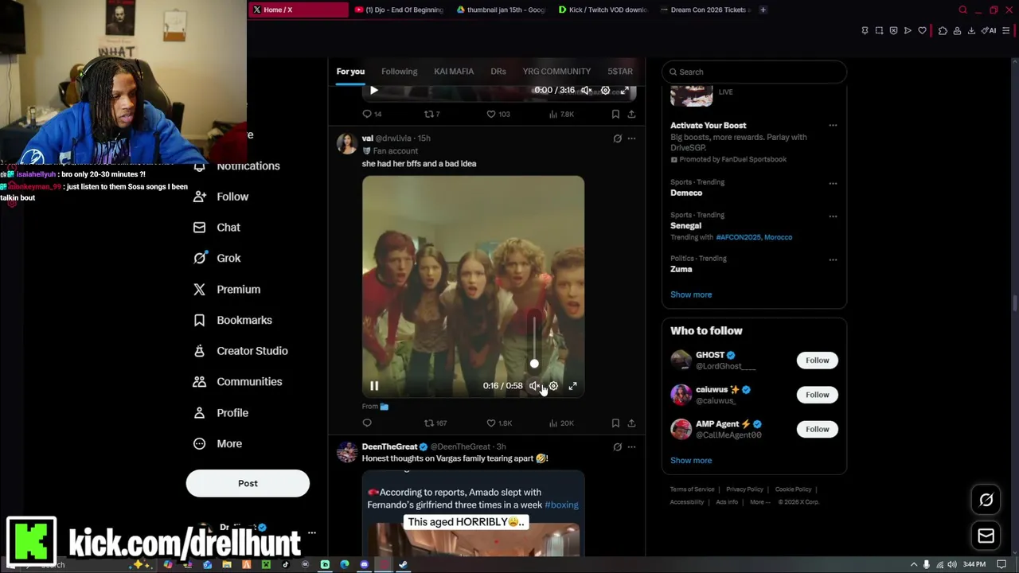This screenshot has width=1019, height=573.
Task: Open browser extensions puzzle icon
Action: click(x=943, y=31)
